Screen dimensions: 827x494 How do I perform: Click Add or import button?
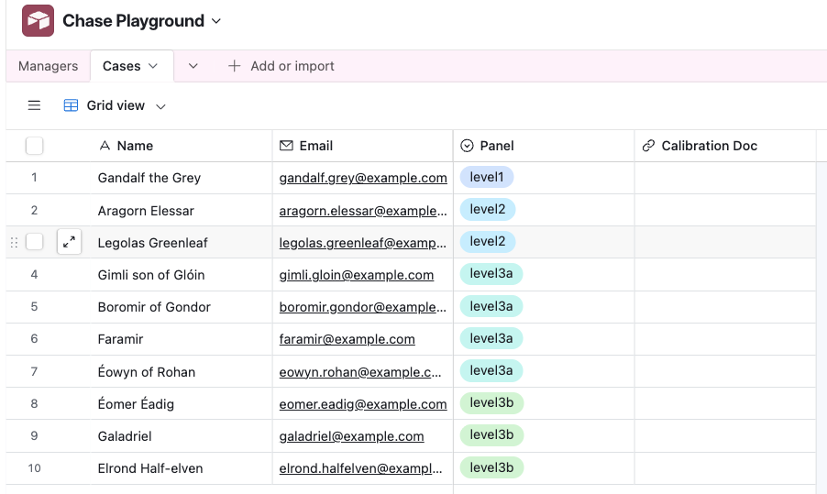point(292,66)
